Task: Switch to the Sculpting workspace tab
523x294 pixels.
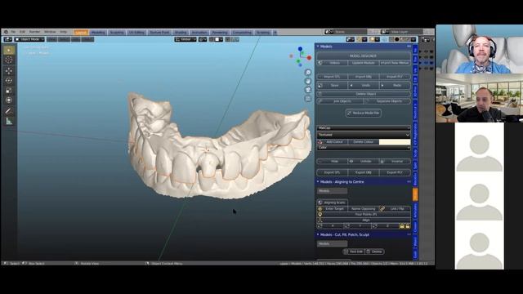Action: pyautogui.click(x=117, y=33)
